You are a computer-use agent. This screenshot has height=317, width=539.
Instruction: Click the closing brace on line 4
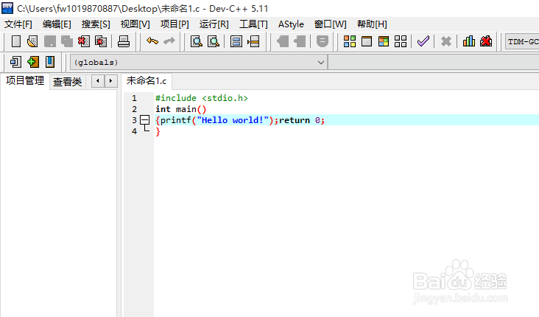click(158, 131)
